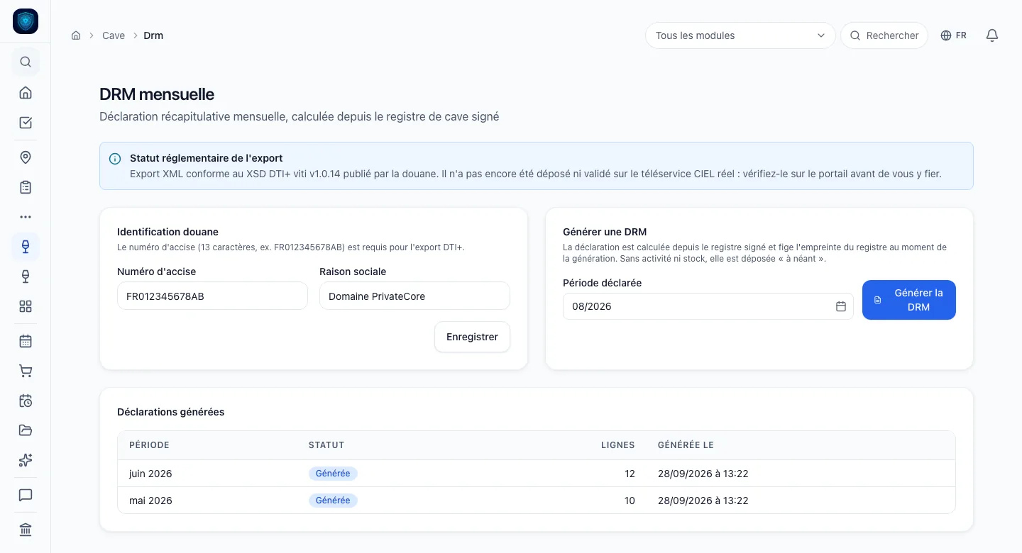The width and height of the screenshot is (1022, 553).
Task: Click the three-dots more sidebar icon
Action: [26, 217]
